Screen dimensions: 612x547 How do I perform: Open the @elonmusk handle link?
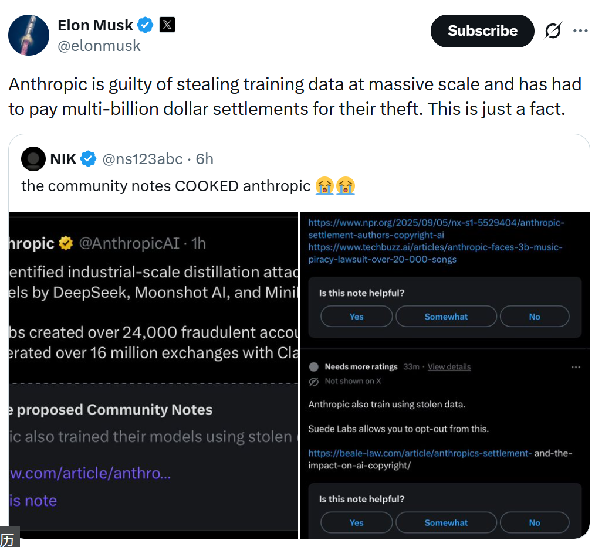pyautogui.click(x=99, y=46)
